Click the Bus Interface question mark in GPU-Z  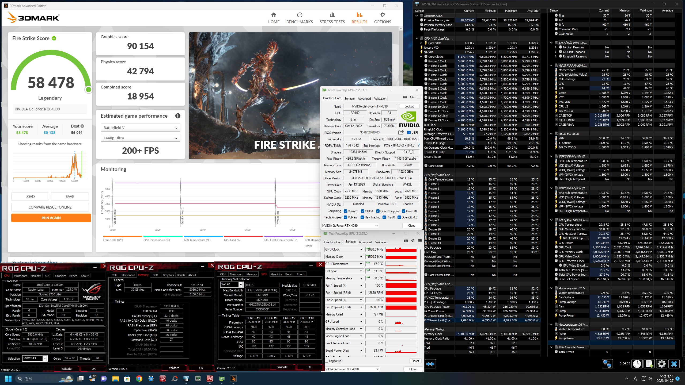coord(419,145)
